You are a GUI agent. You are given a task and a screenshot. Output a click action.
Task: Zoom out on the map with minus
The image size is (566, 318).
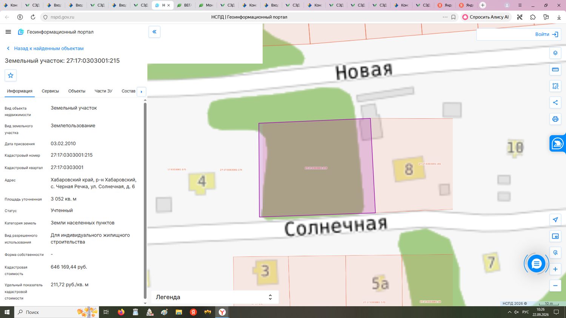click(x=555, y=286)
